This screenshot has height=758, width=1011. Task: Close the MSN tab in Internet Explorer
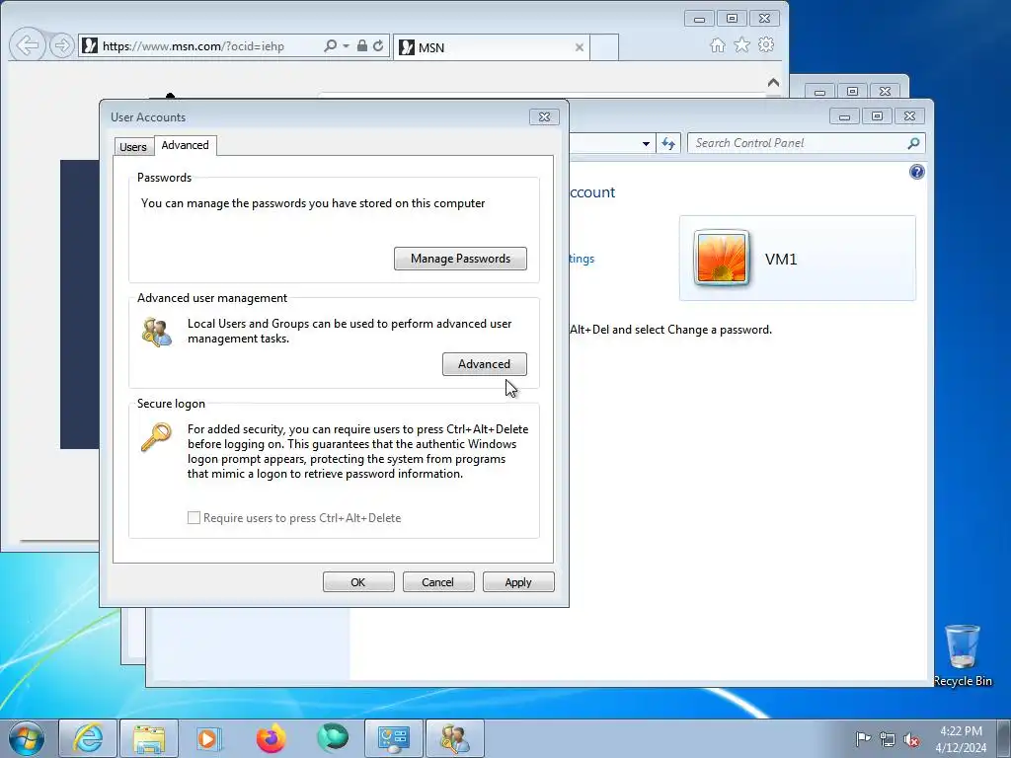(x=579, y=47)
